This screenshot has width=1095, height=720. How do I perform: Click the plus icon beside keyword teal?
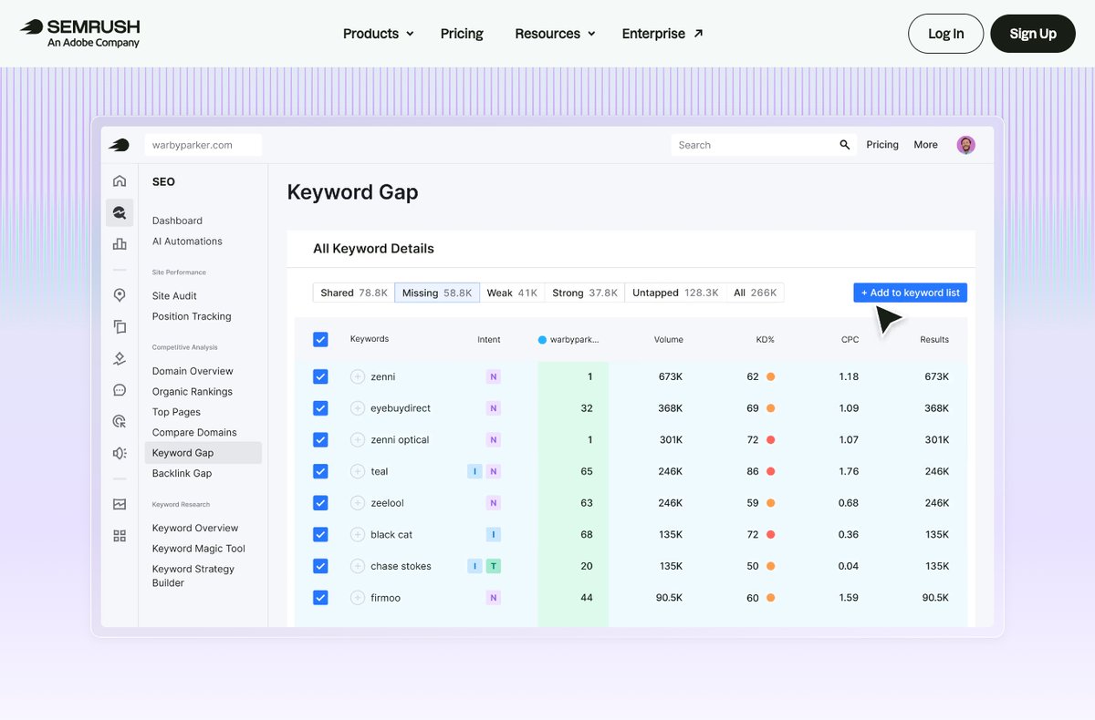click(358, 471)
